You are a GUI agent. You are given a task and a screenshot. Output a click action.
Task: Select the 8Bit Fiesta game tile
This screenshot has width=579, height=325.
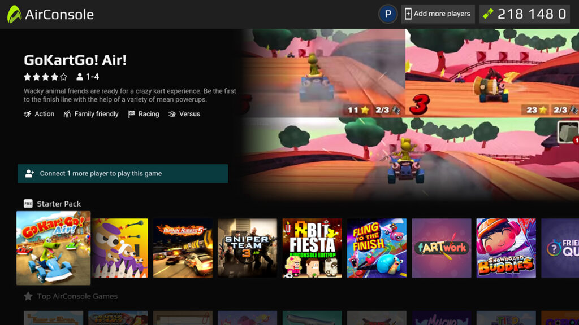click(312, 248)
